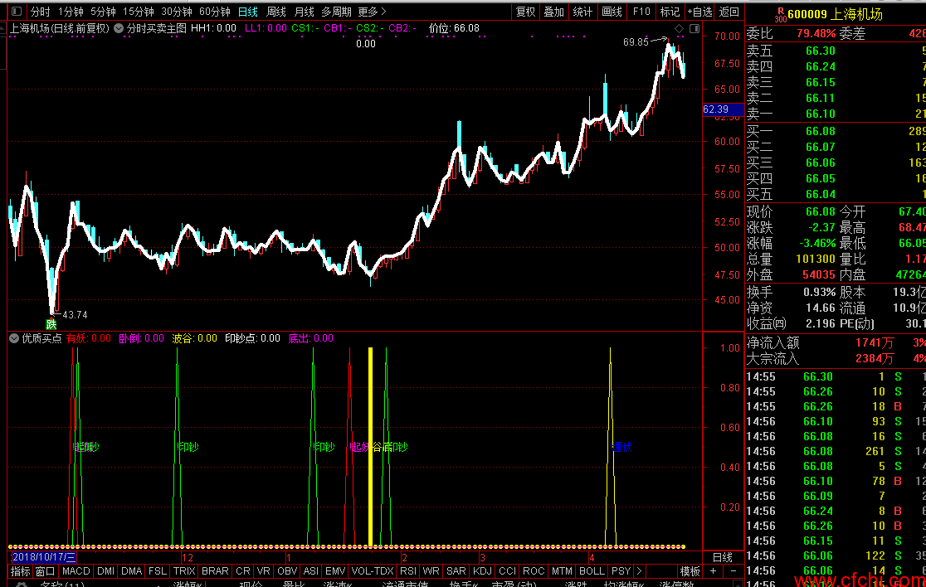Expand the 优质买点 indicator dropdown arrow

tap(14, 338)
